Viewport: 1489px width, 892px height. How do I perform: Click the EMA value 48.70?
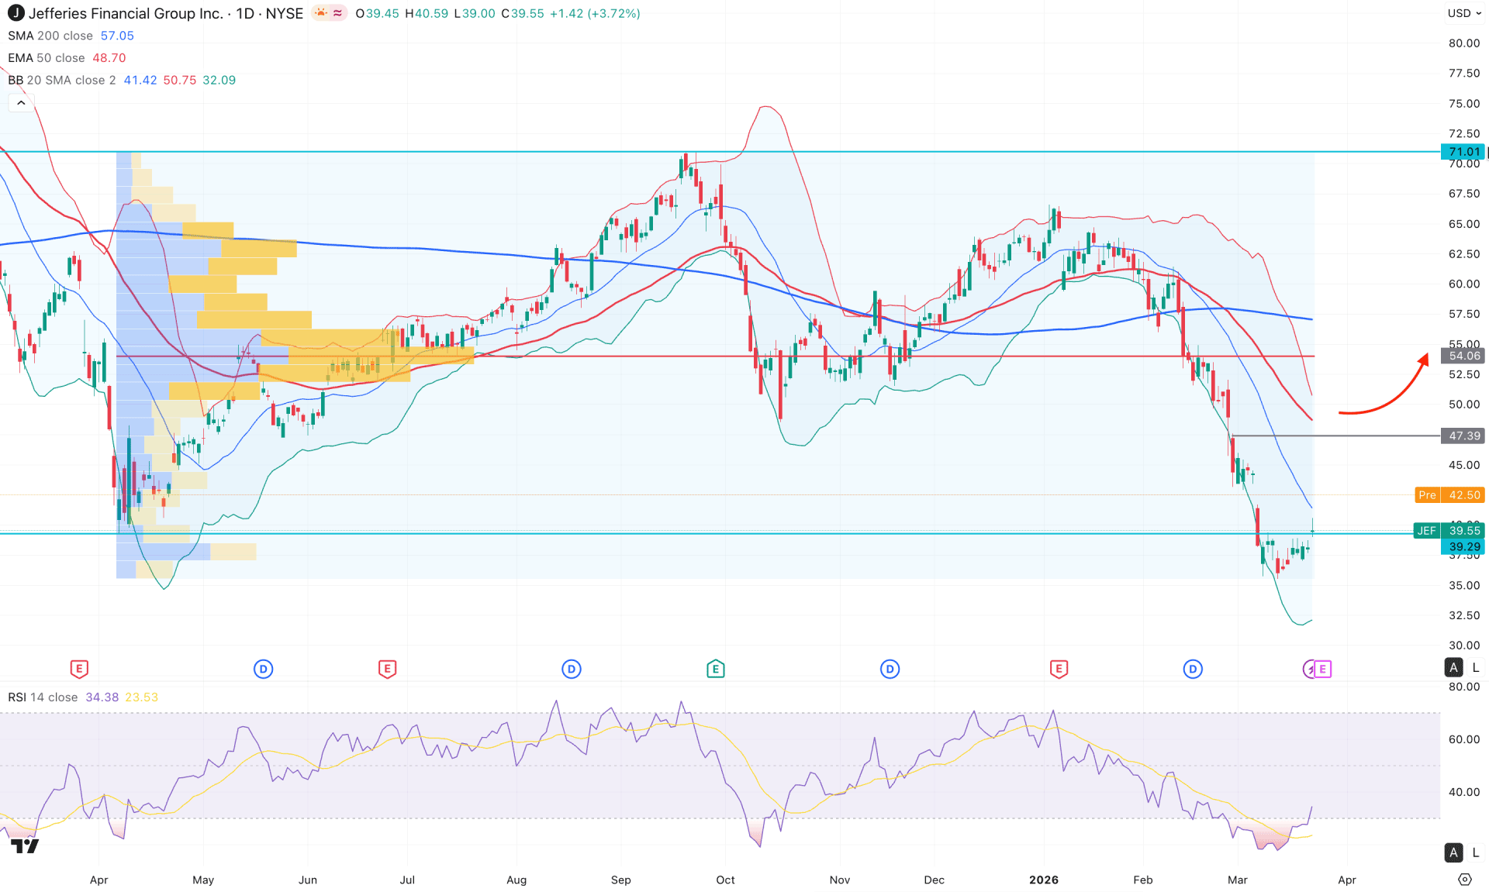pyautogui.click(x=109, y=58)
